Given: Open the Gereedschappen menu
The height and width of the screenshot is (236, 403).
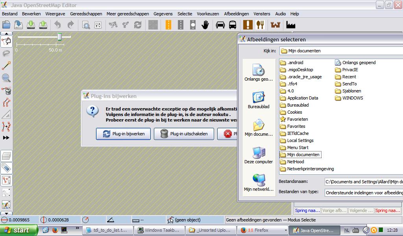Looking at the screenshot, I should click(x=86, y=14).
